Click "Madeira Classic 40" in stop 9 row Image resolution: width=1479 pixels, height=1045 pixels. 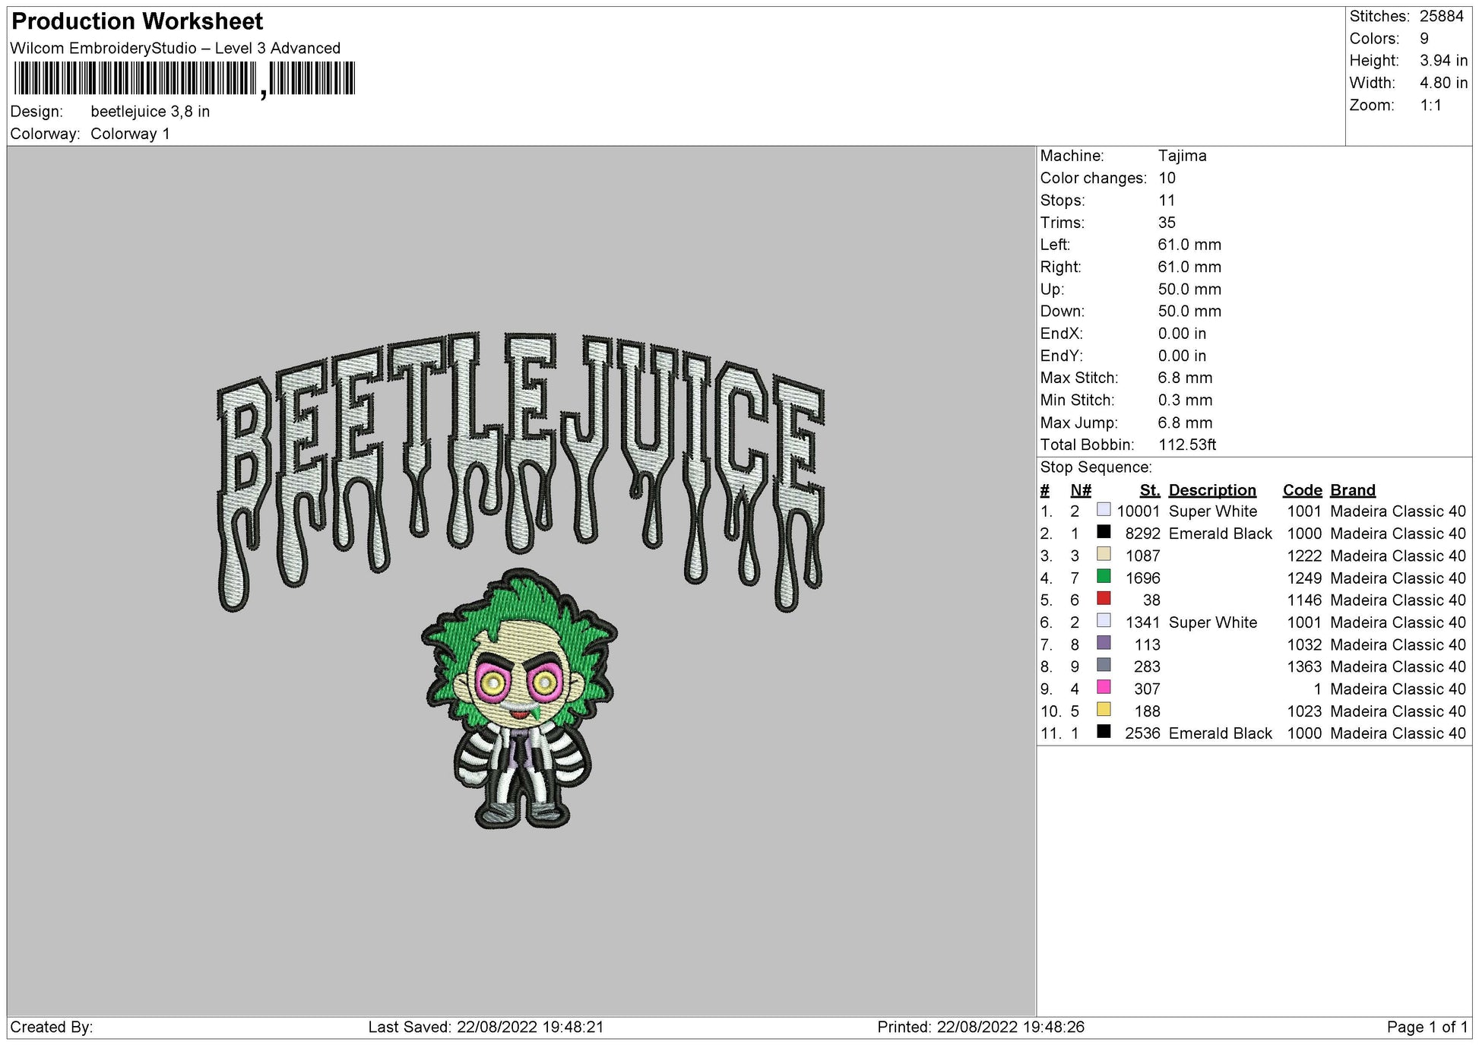1398,689
